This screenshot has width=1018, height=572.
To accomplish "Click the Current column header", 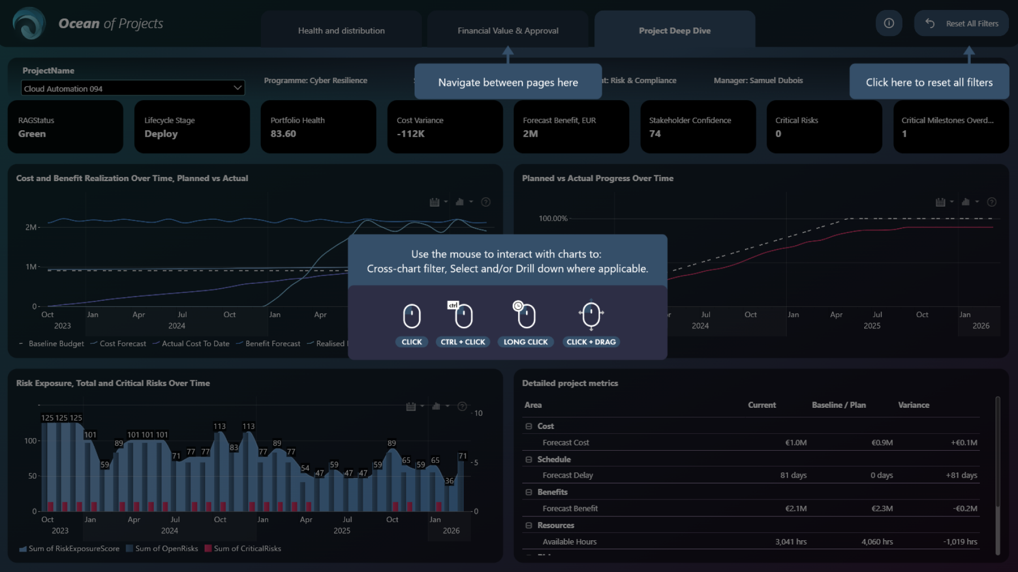I will (762, 405).
